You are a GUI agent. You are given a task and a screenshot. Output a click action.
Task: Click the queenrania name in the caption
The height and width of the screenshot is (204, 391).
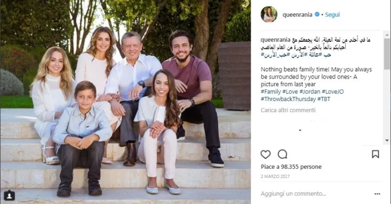(x=275, y=40)
